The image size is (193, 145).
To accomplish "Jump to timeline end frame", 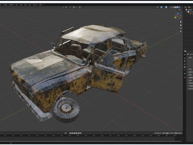I will (x=80, y=133).
